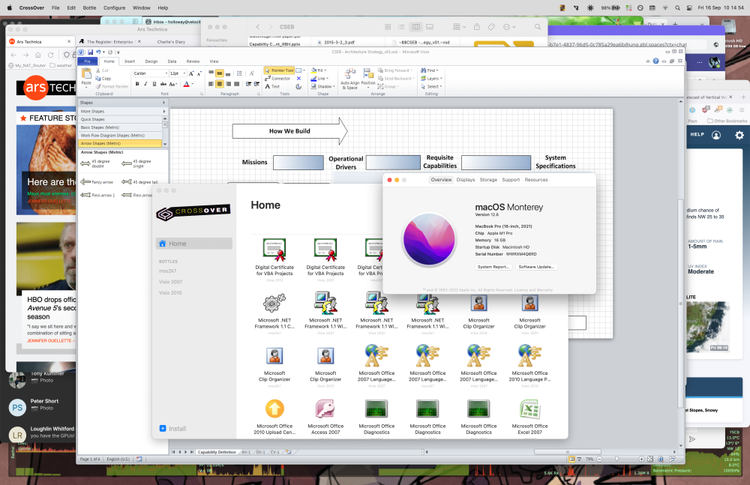The height and width of the screenshot is (485, 750).
Task: Toggle Underline formatting in Visio
Action: [154, 84]
